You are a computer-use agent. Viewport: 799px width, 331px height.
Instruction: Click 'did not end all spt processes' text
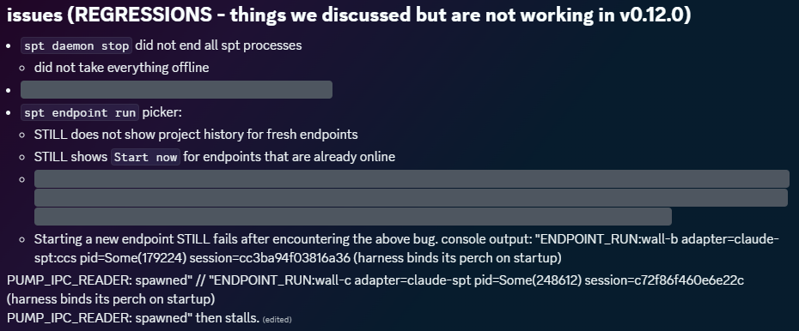click(x=218, y=45)
